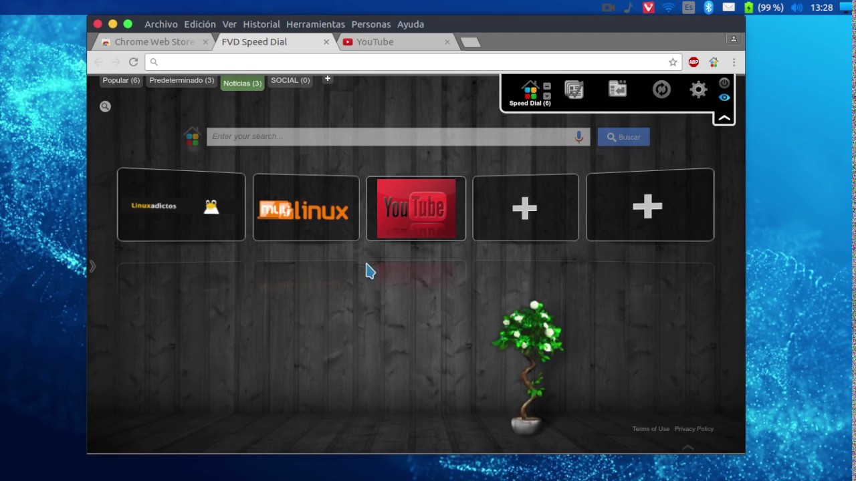Open the Privacy Policy link
Image resolution: width=856 pixels, height=481 pixels.
(694, 429)
